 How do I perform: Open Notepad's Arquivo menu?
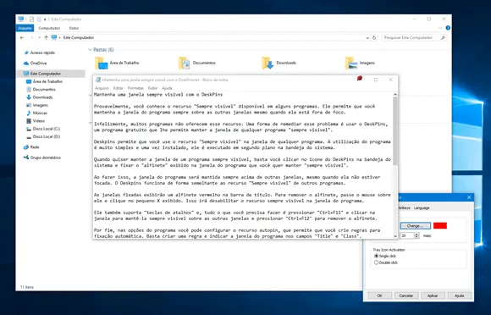(x=102, y=88)
